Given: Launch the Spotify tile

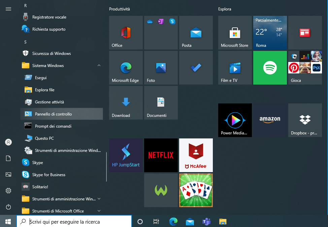Looking at the screenshot, I should (270, 68).
